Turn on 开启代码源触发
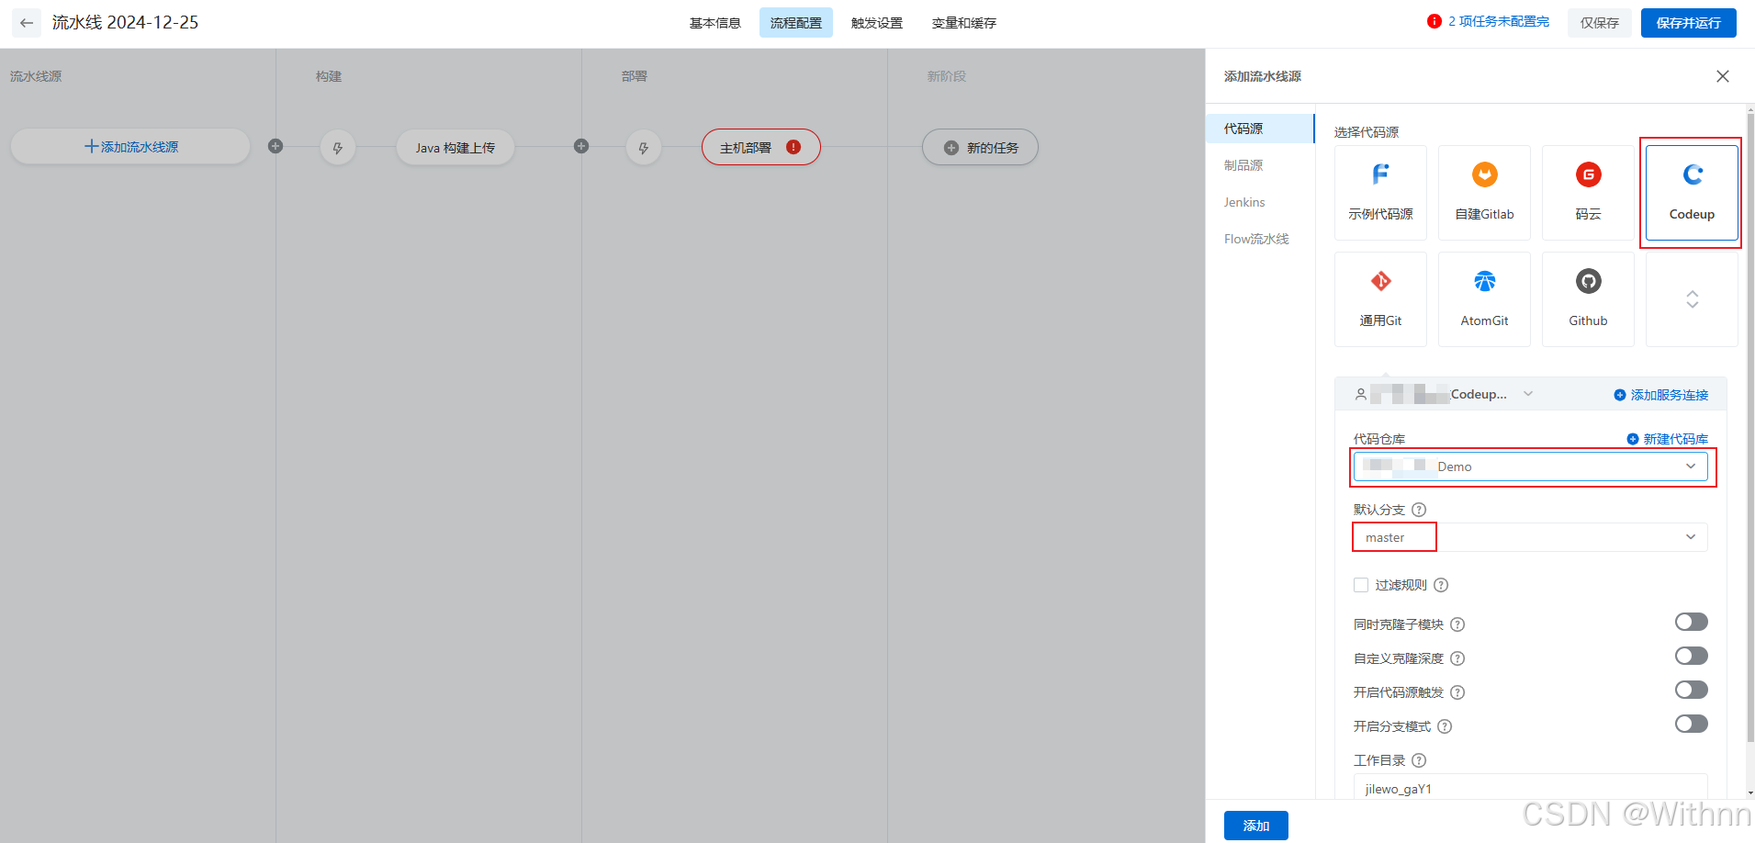Screen dimensions: 1755x843 coord(1690,690)
